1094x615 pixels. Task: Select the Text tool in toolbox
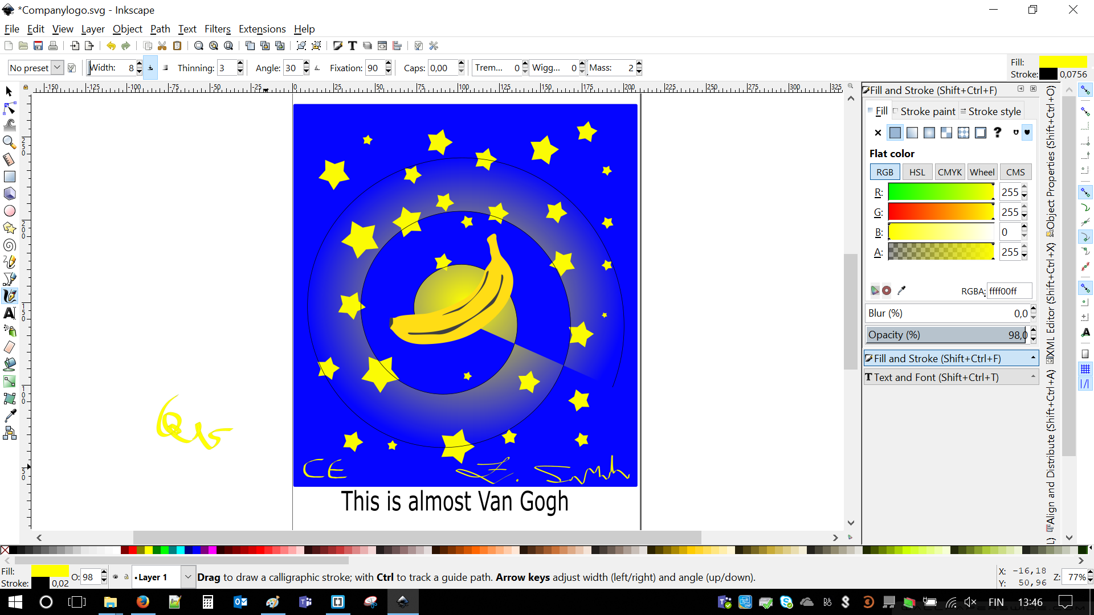pos(9,313)
